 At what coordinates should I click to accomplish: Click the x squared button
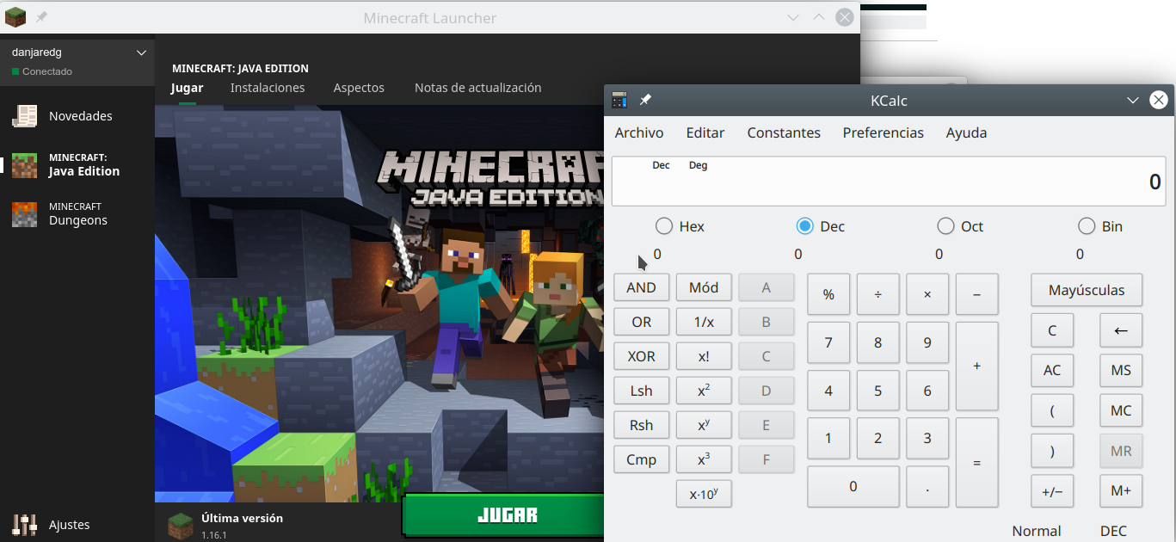point(704,391)
